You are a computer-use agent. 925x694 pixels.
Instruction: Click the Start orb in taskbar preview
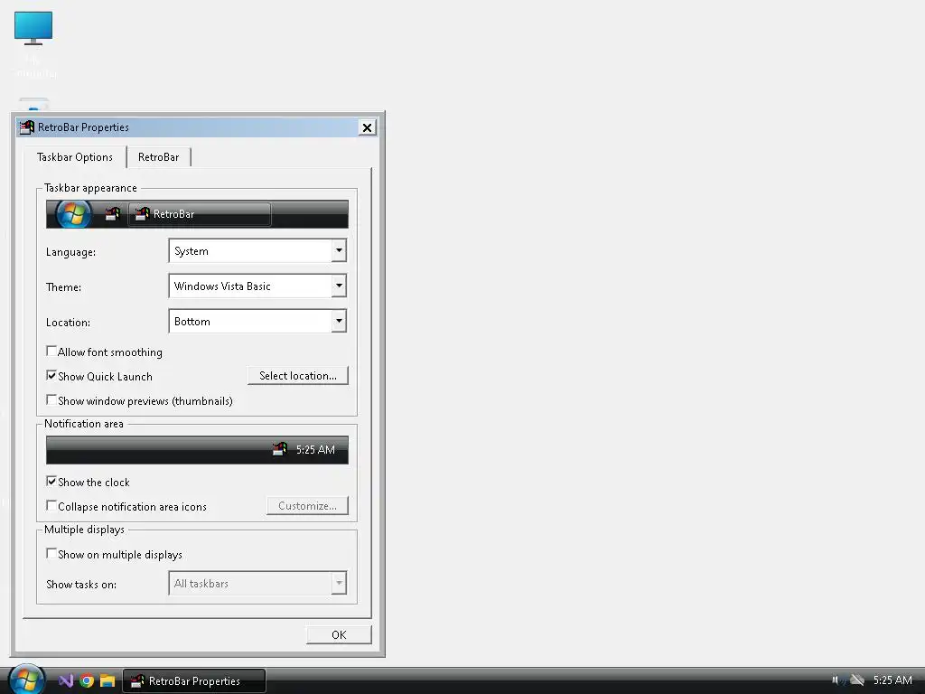point(74,213)
